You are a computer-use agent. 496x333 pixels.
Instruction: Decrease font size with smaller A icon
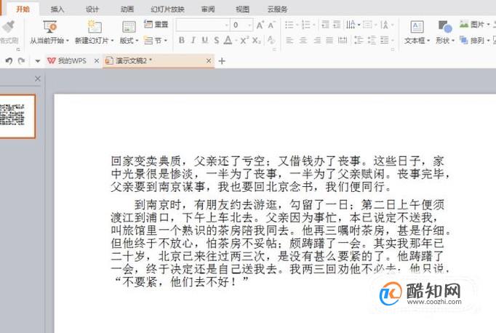271,25
